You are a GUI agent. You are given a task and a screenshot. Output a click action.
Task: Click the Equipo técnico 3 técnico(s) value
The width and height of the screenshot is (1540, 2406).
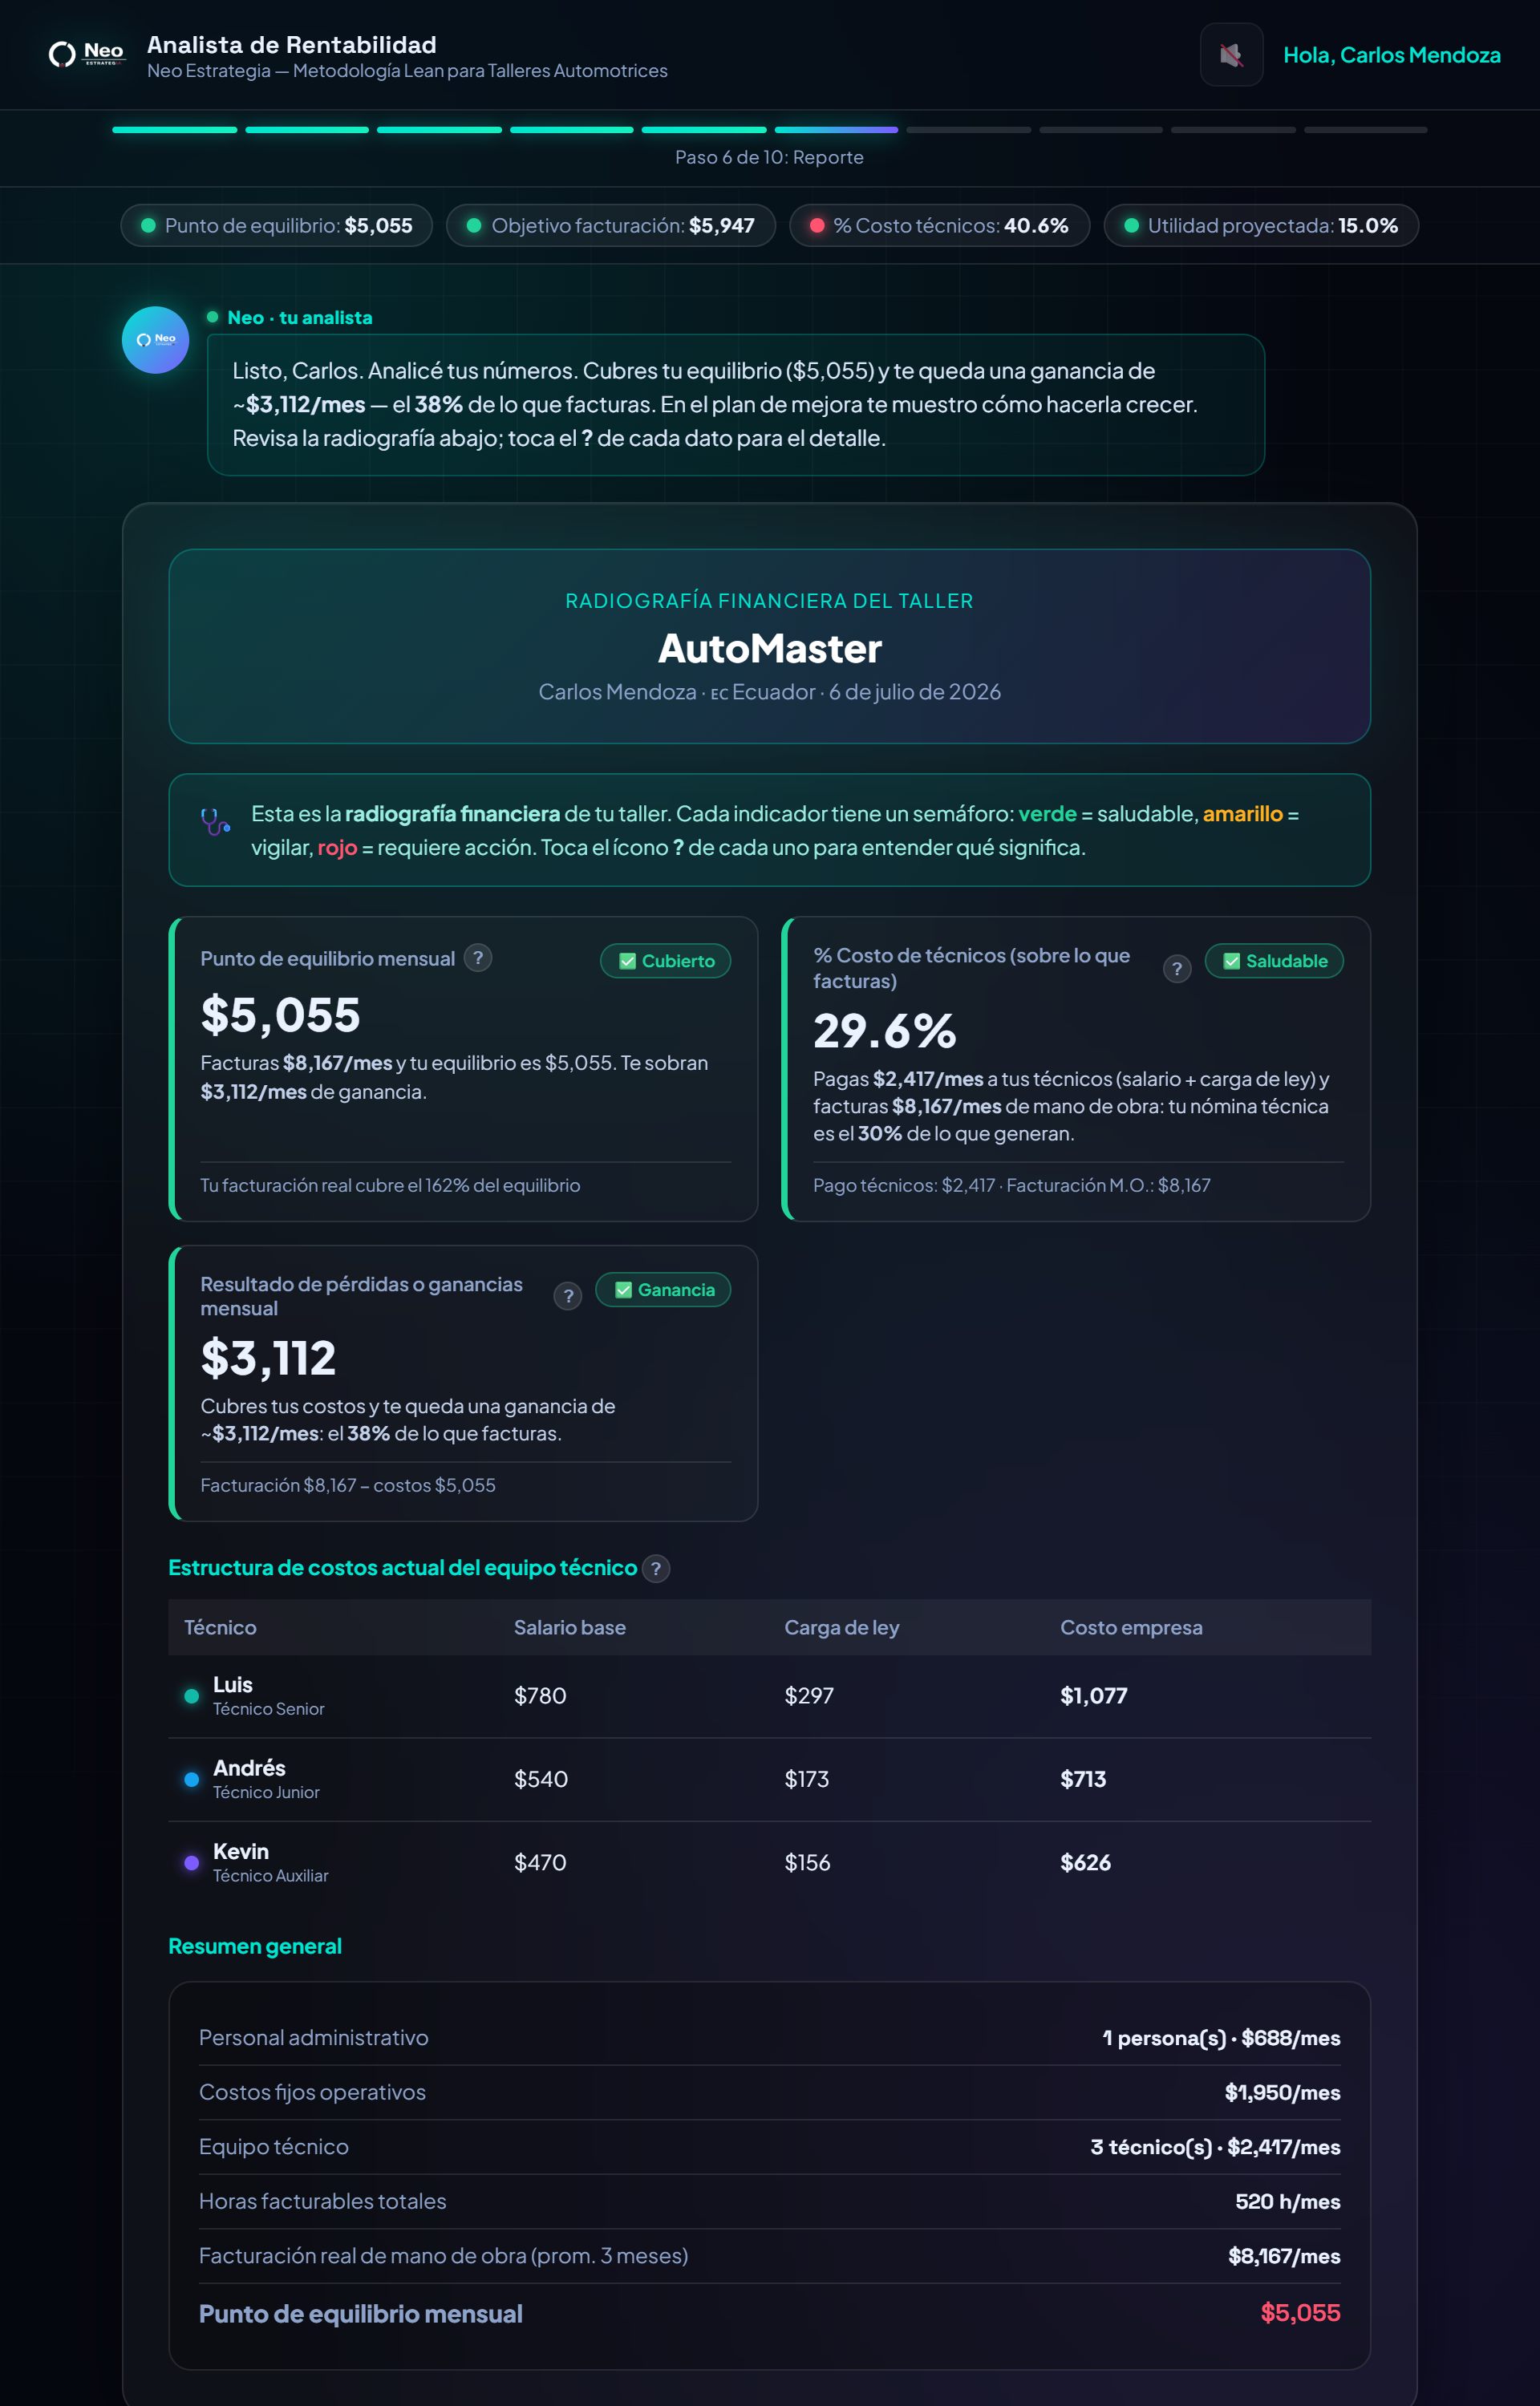(x=1215, y=2147)
